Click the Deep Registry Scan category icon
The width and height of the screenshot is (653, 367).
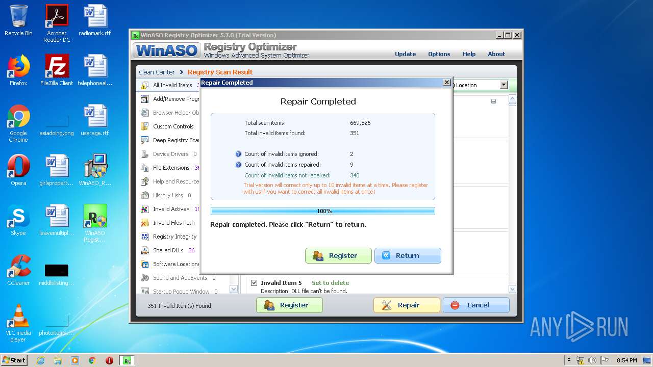pos(144,140)
